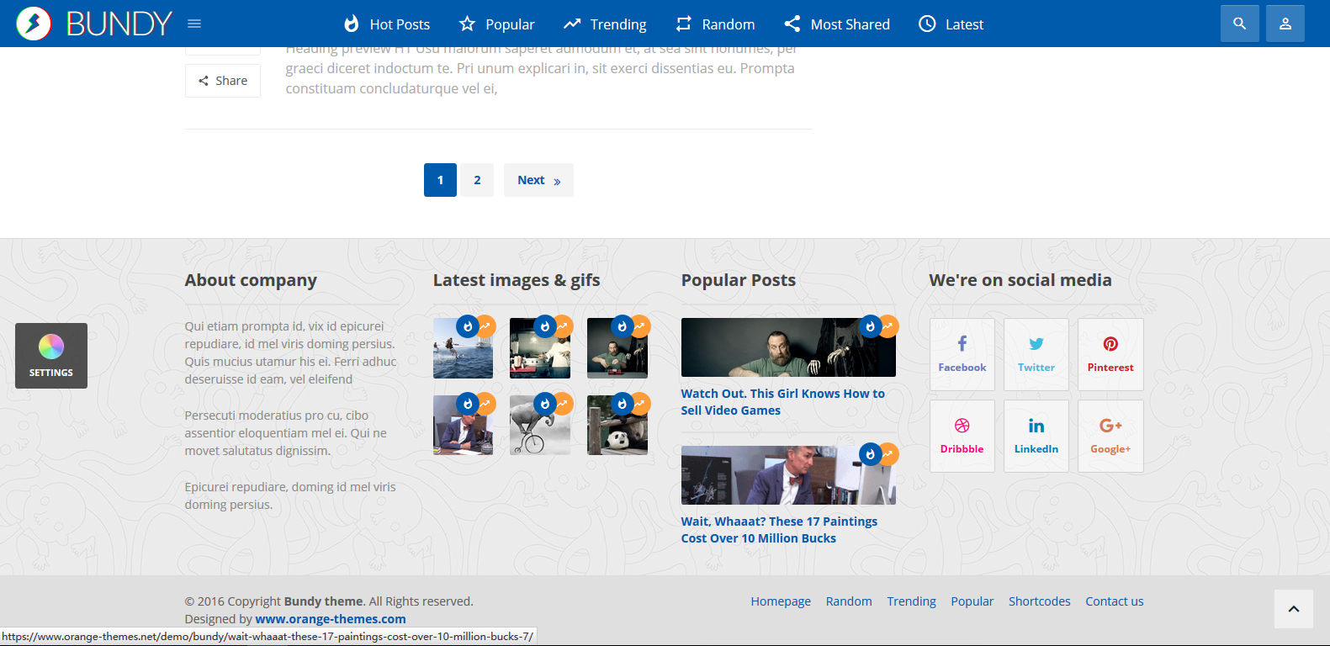Open Most Shared navigation item

[837, 24]
